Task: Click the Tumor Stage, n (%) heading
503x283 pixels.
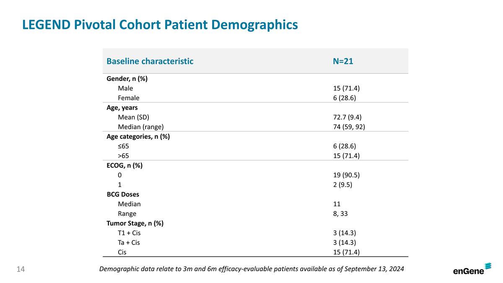Action: click(x=135, y=223)
